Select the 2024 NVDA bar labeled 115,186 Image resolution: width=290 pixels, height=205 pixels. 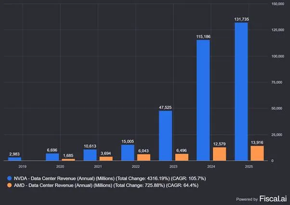pos(203,100)
